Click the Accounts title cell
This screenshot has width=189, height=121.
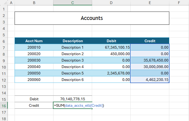pos(92,18)
